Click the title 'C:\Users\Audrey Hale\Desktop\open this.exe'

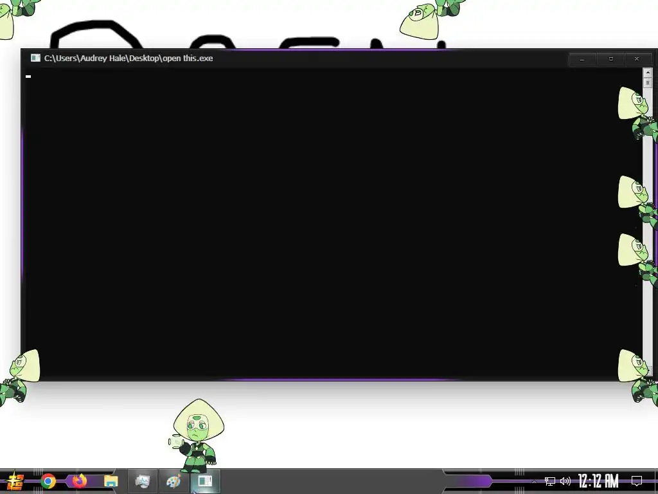tap(129, 59)
